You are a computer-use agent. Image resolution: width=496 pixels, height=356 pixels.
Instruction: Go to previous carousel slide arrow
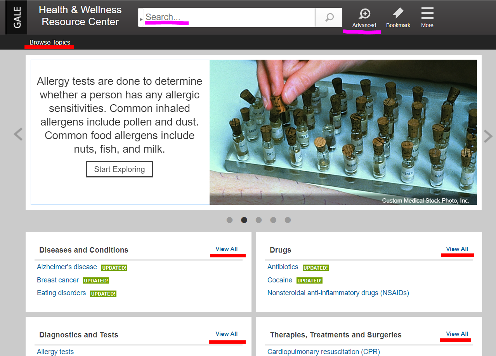pyautogui.click(x=18, y=134)
